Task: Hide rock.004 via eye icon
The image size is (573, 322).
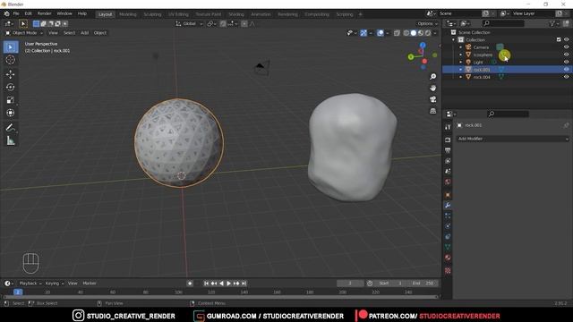Action: 566,77
